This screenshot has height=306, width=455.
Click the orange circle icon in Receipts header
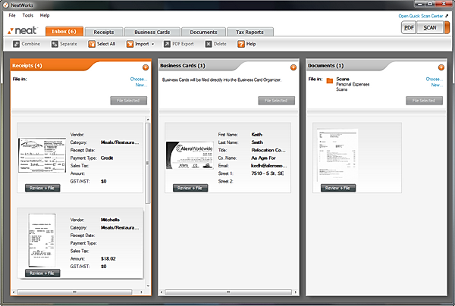146,67
